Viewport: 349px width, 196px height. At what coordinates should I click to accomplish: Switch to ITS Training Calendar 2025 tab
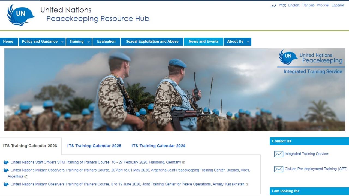[x=94, y=146]
